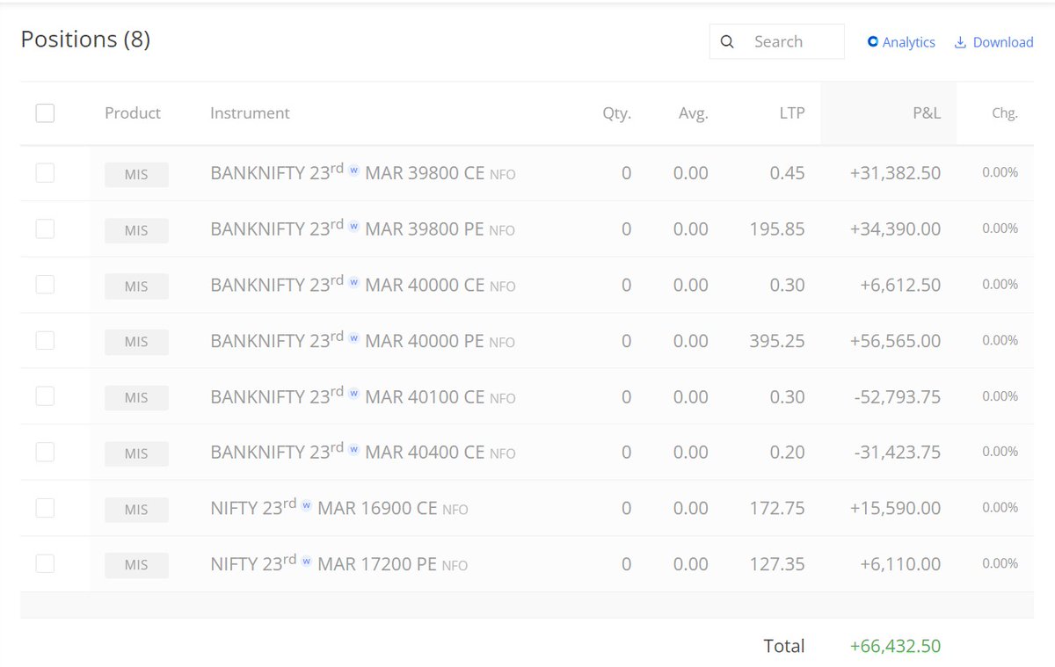Click LTP value 0.20

coord(787,452)
